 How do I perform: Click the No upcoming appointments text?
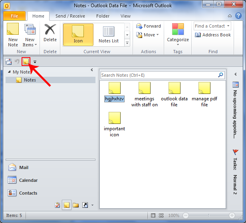pos(235,114)
